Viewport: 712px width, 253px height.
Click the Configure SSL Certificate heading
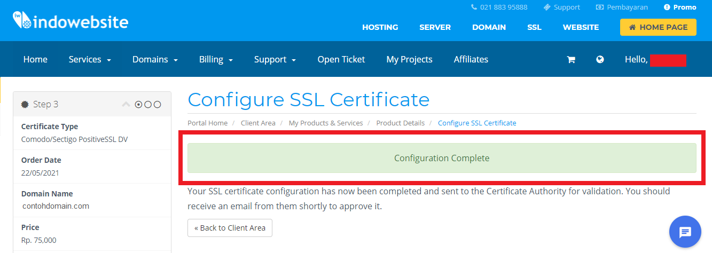pyautogui.click(x=309, y=100)
